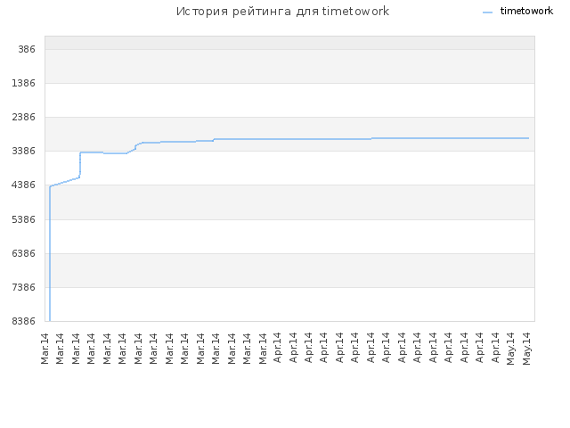Viewport: 570px width, 428px height.
Task: Click the line's steep jump near 3386
Action: [x=80, y=164]
